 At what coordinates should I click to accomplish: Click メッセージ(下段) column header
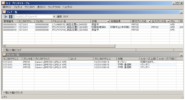tap(167, 59)
